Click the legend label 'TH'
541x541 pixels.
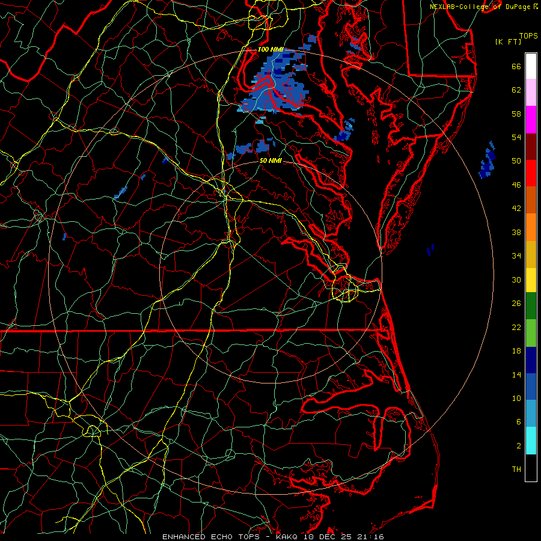pos(516,469)
